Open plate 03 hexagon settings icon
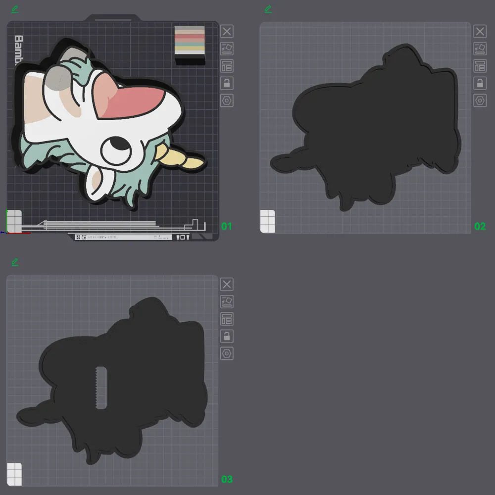Screen dimensions: 495x495 227,353
